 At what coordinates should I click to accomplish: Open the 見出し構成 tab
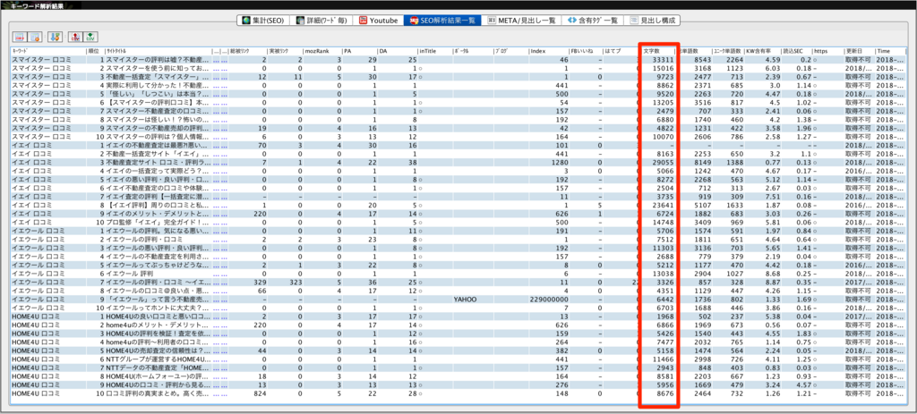[653, 21]
